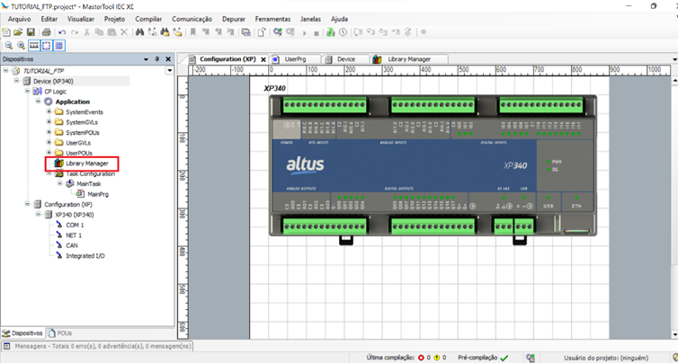Collapse the MainTask node
This screenshot has width=678, height=363.
(59, 183)
